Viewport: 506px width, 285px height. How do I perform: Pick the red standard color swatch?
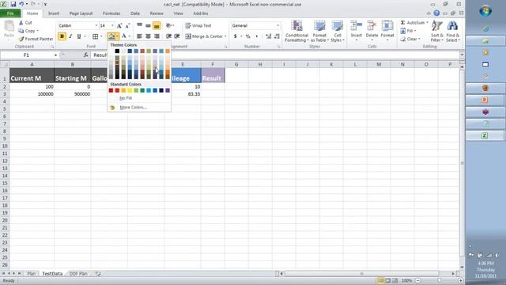click(117, 90)
